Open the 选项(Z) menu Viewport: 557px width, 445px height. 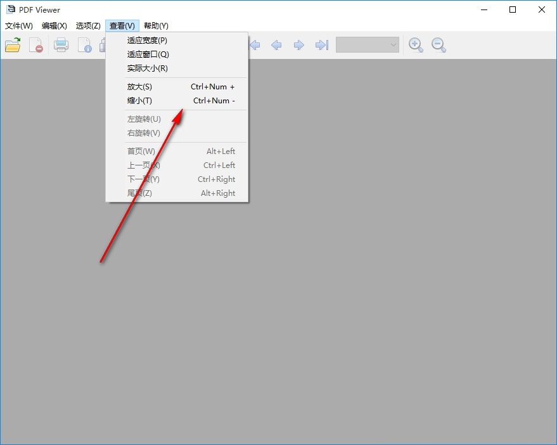[x=88, y=25]
